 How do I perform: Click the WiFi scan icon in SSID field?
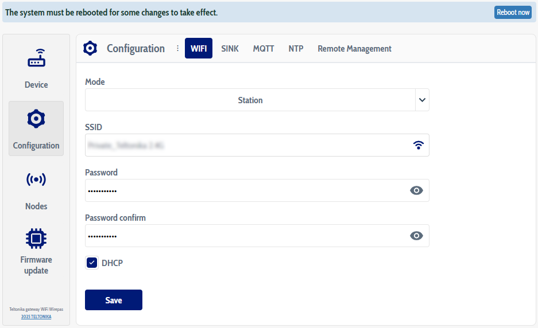tap(419, 145)
